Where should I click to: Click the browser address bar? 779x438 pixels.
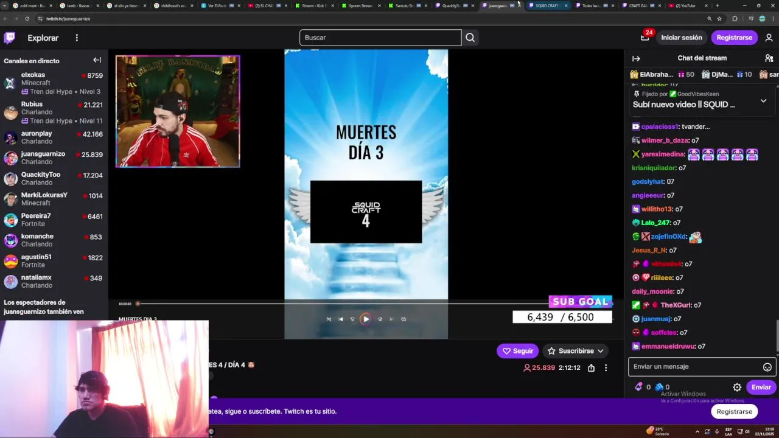click(365, 19)
